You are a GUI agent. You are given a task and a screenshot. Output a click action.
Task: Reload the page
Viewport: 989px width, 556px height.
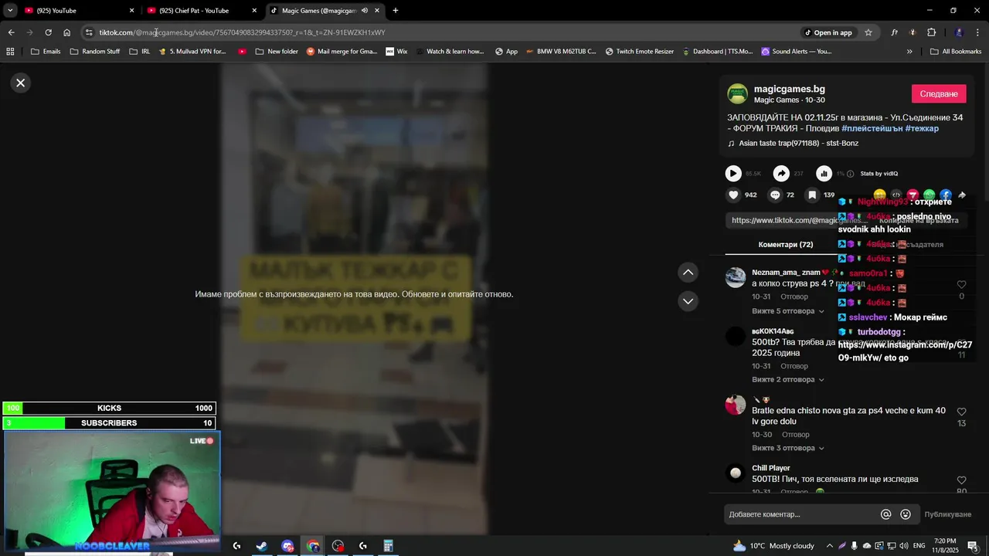click(48, 32)
